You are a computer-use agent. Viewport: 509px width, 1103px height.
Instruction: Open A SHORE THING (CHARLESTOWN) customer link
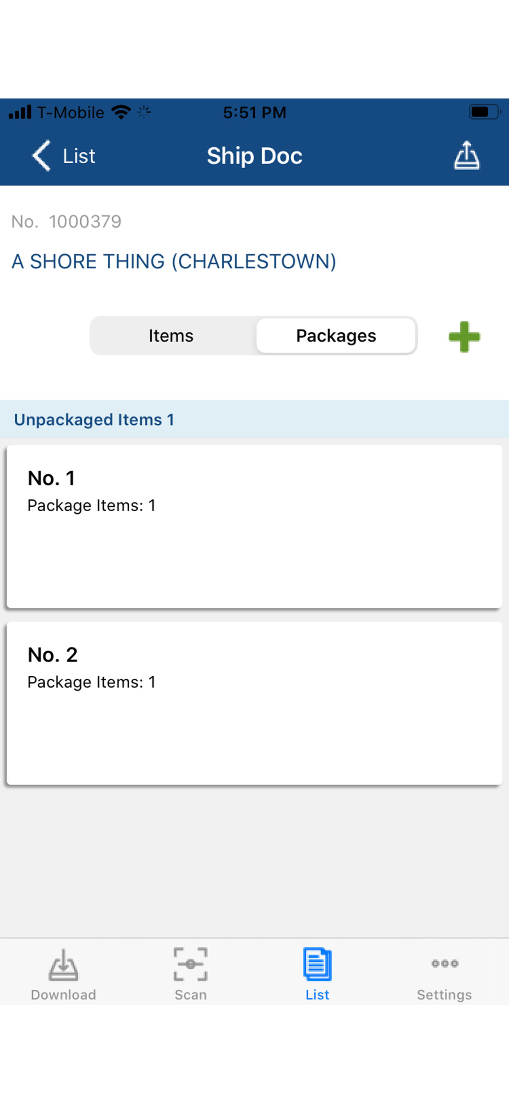(174, 261)
